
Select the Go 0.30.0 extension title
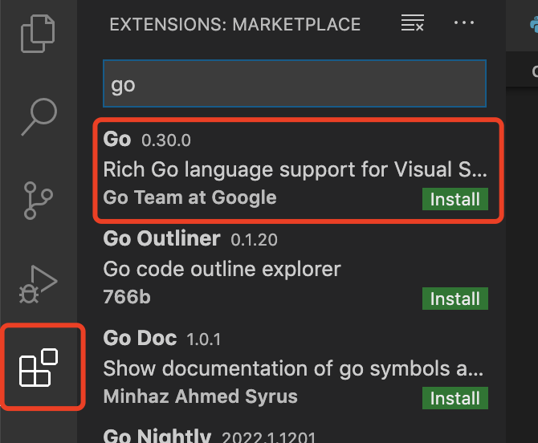coord(117,139)
